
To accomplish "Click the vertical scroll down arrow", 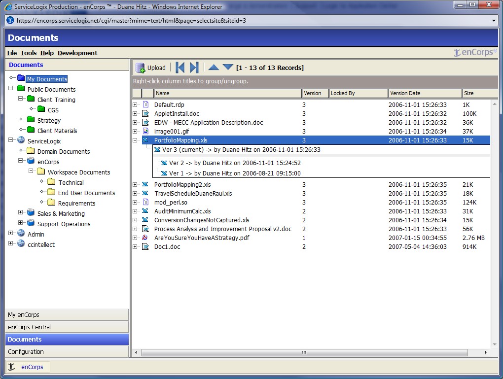I will pos(494,345).
